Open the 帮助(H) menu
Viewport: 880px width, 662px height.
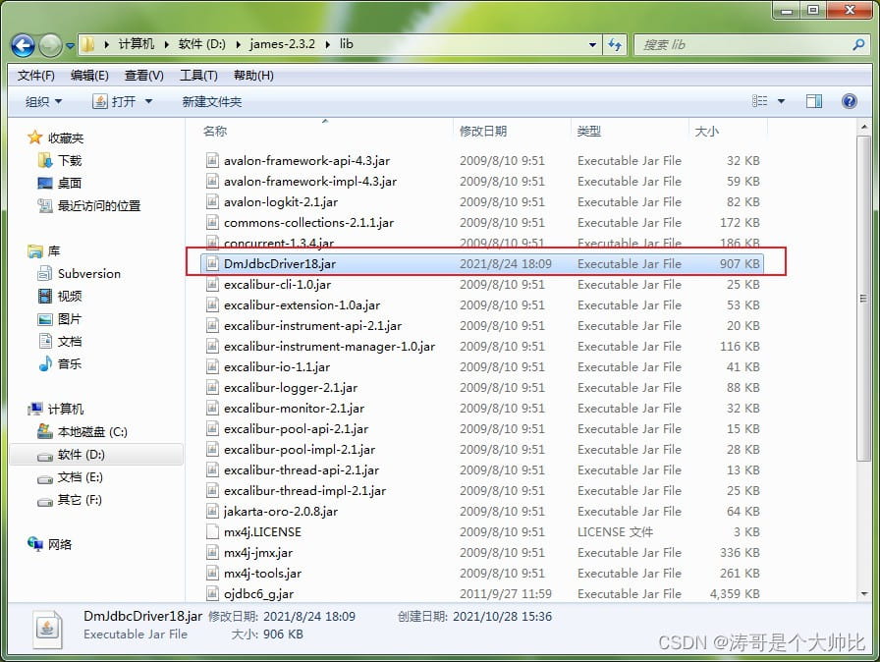point(253,76)
